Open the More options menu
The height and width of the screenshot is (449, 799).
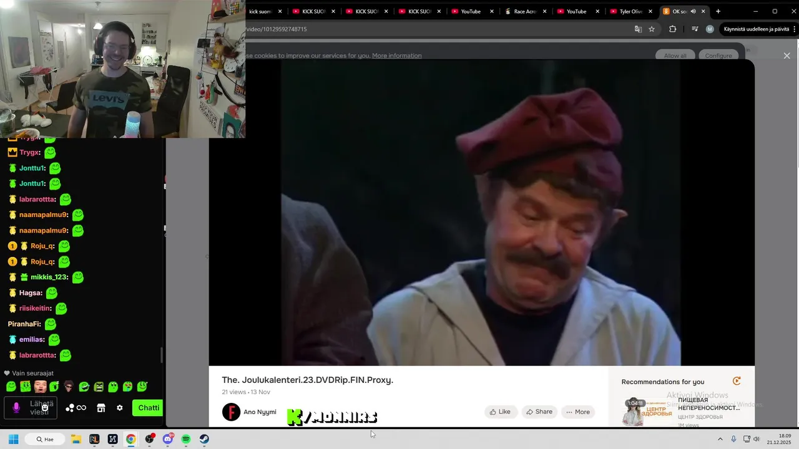pyautogui.click(x=577, y=412)
